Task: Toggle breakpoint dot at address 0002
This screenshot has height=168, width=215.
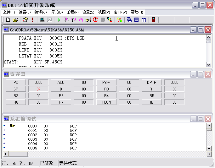Action: [4, 134]
